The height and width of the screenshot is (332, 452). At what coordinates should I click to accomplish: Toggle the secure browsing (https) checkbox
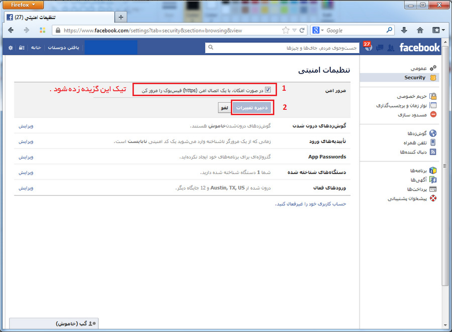point(268,90)
